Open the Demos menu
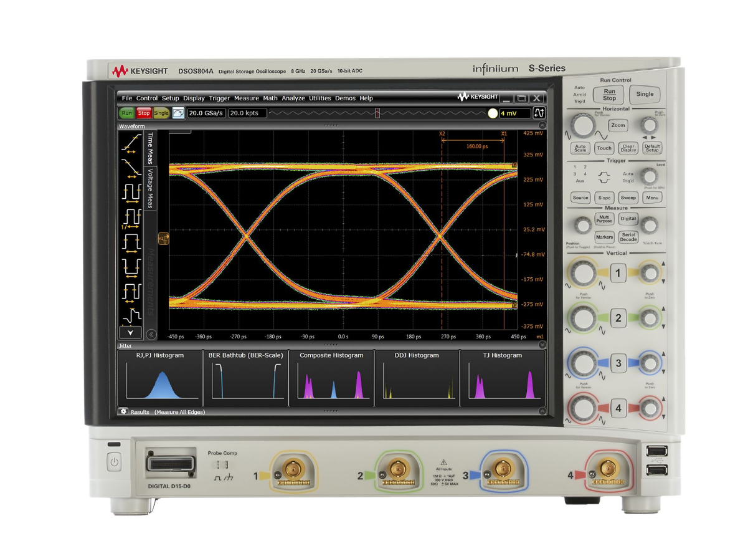 tap(346, 98)
